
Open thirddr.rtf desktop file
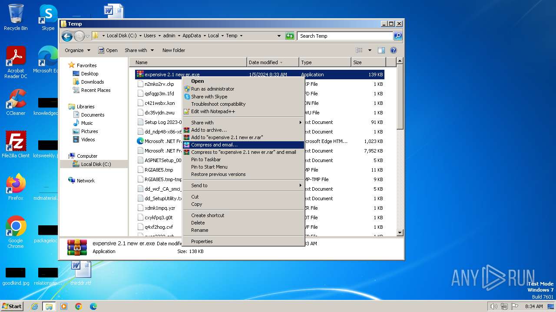[81, 272]
